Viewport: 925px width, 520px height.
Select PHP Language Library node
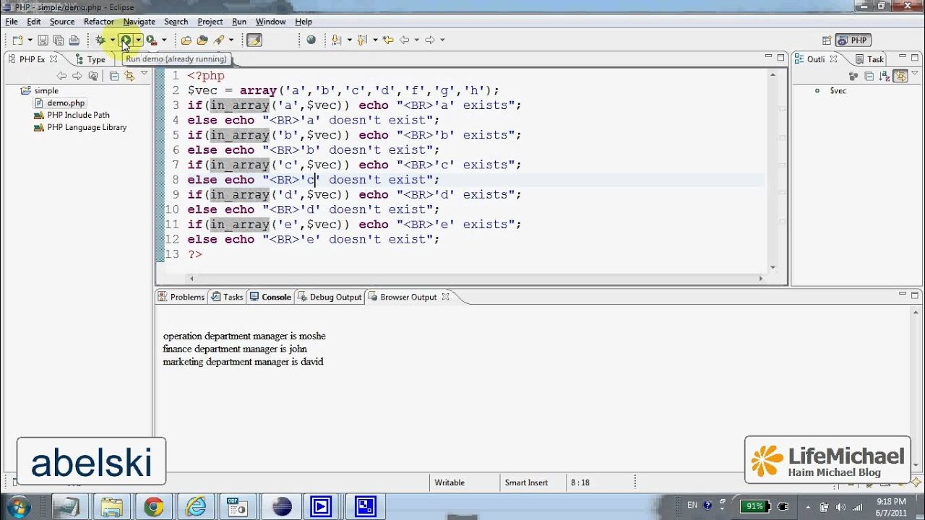click(x=80, y=127)
